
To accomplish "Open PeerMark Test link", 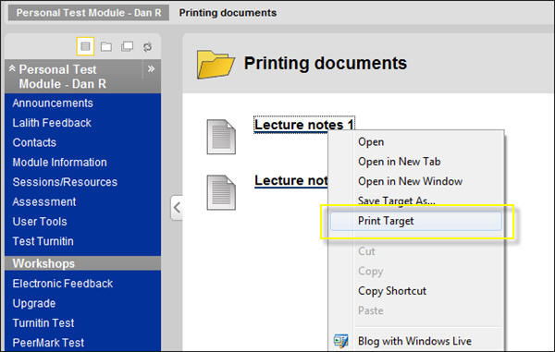I will pos(48,343).
